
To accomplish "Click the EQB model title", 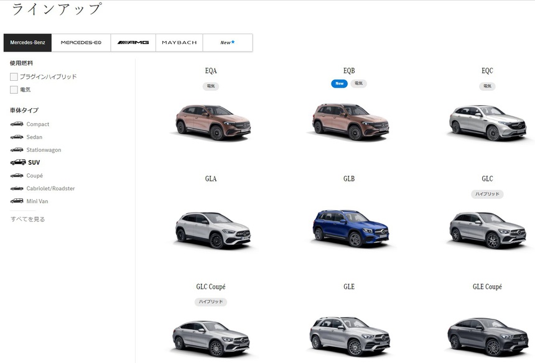I will (349, 71).
